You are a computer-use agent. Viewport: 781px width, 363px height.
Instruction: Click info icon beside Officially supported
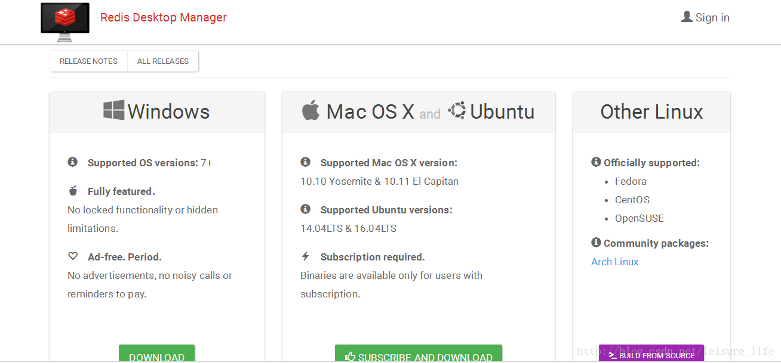596,162
